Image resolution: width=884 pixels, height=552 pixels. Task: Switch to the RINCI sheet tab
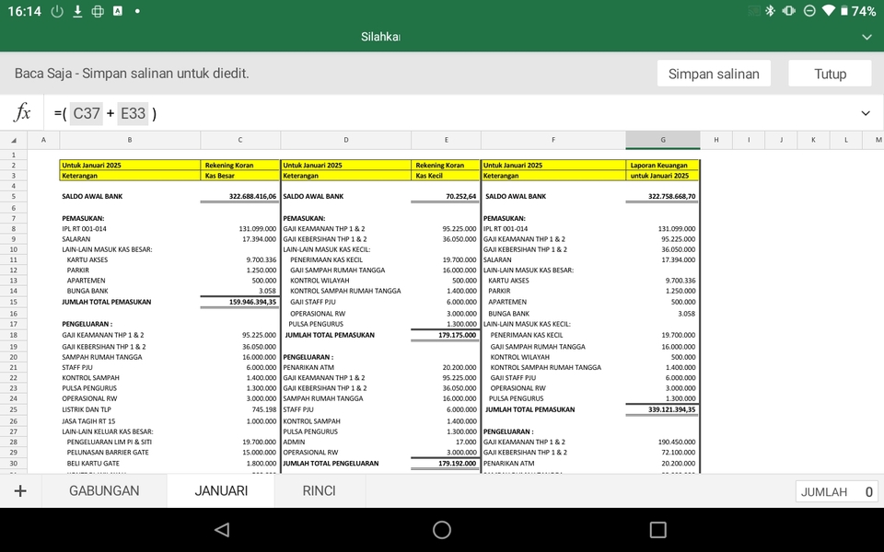[319, 491]
